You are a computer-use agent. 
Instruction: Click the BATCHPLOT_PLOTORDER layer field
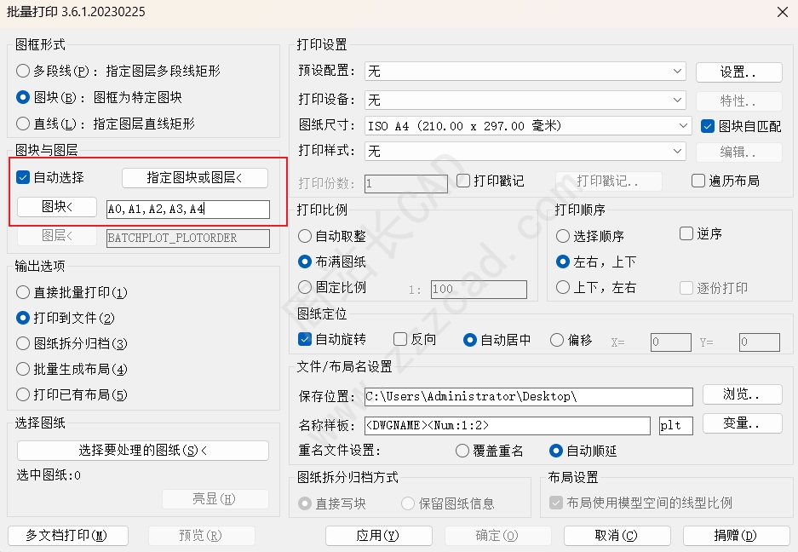[x=188, y=239]
